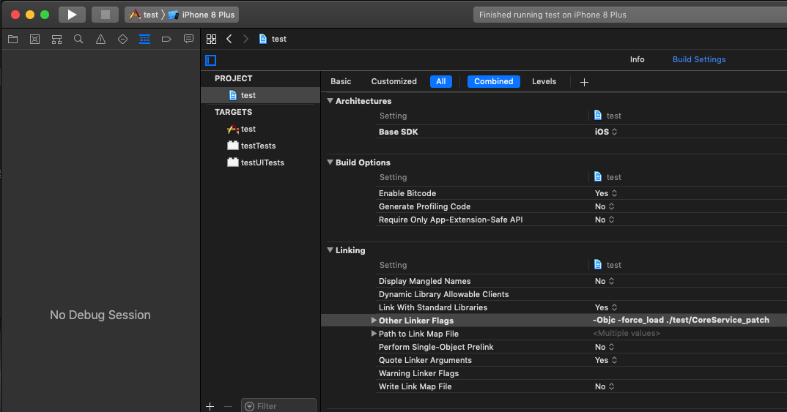The height and width of the screenshot is (412, 787).
Task: Click the add build setting plus button
Action: (x=584, y=82)
